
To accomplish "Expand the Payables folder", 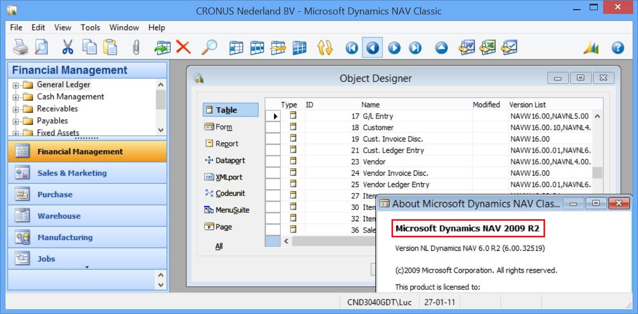I will tap(16, 122).
